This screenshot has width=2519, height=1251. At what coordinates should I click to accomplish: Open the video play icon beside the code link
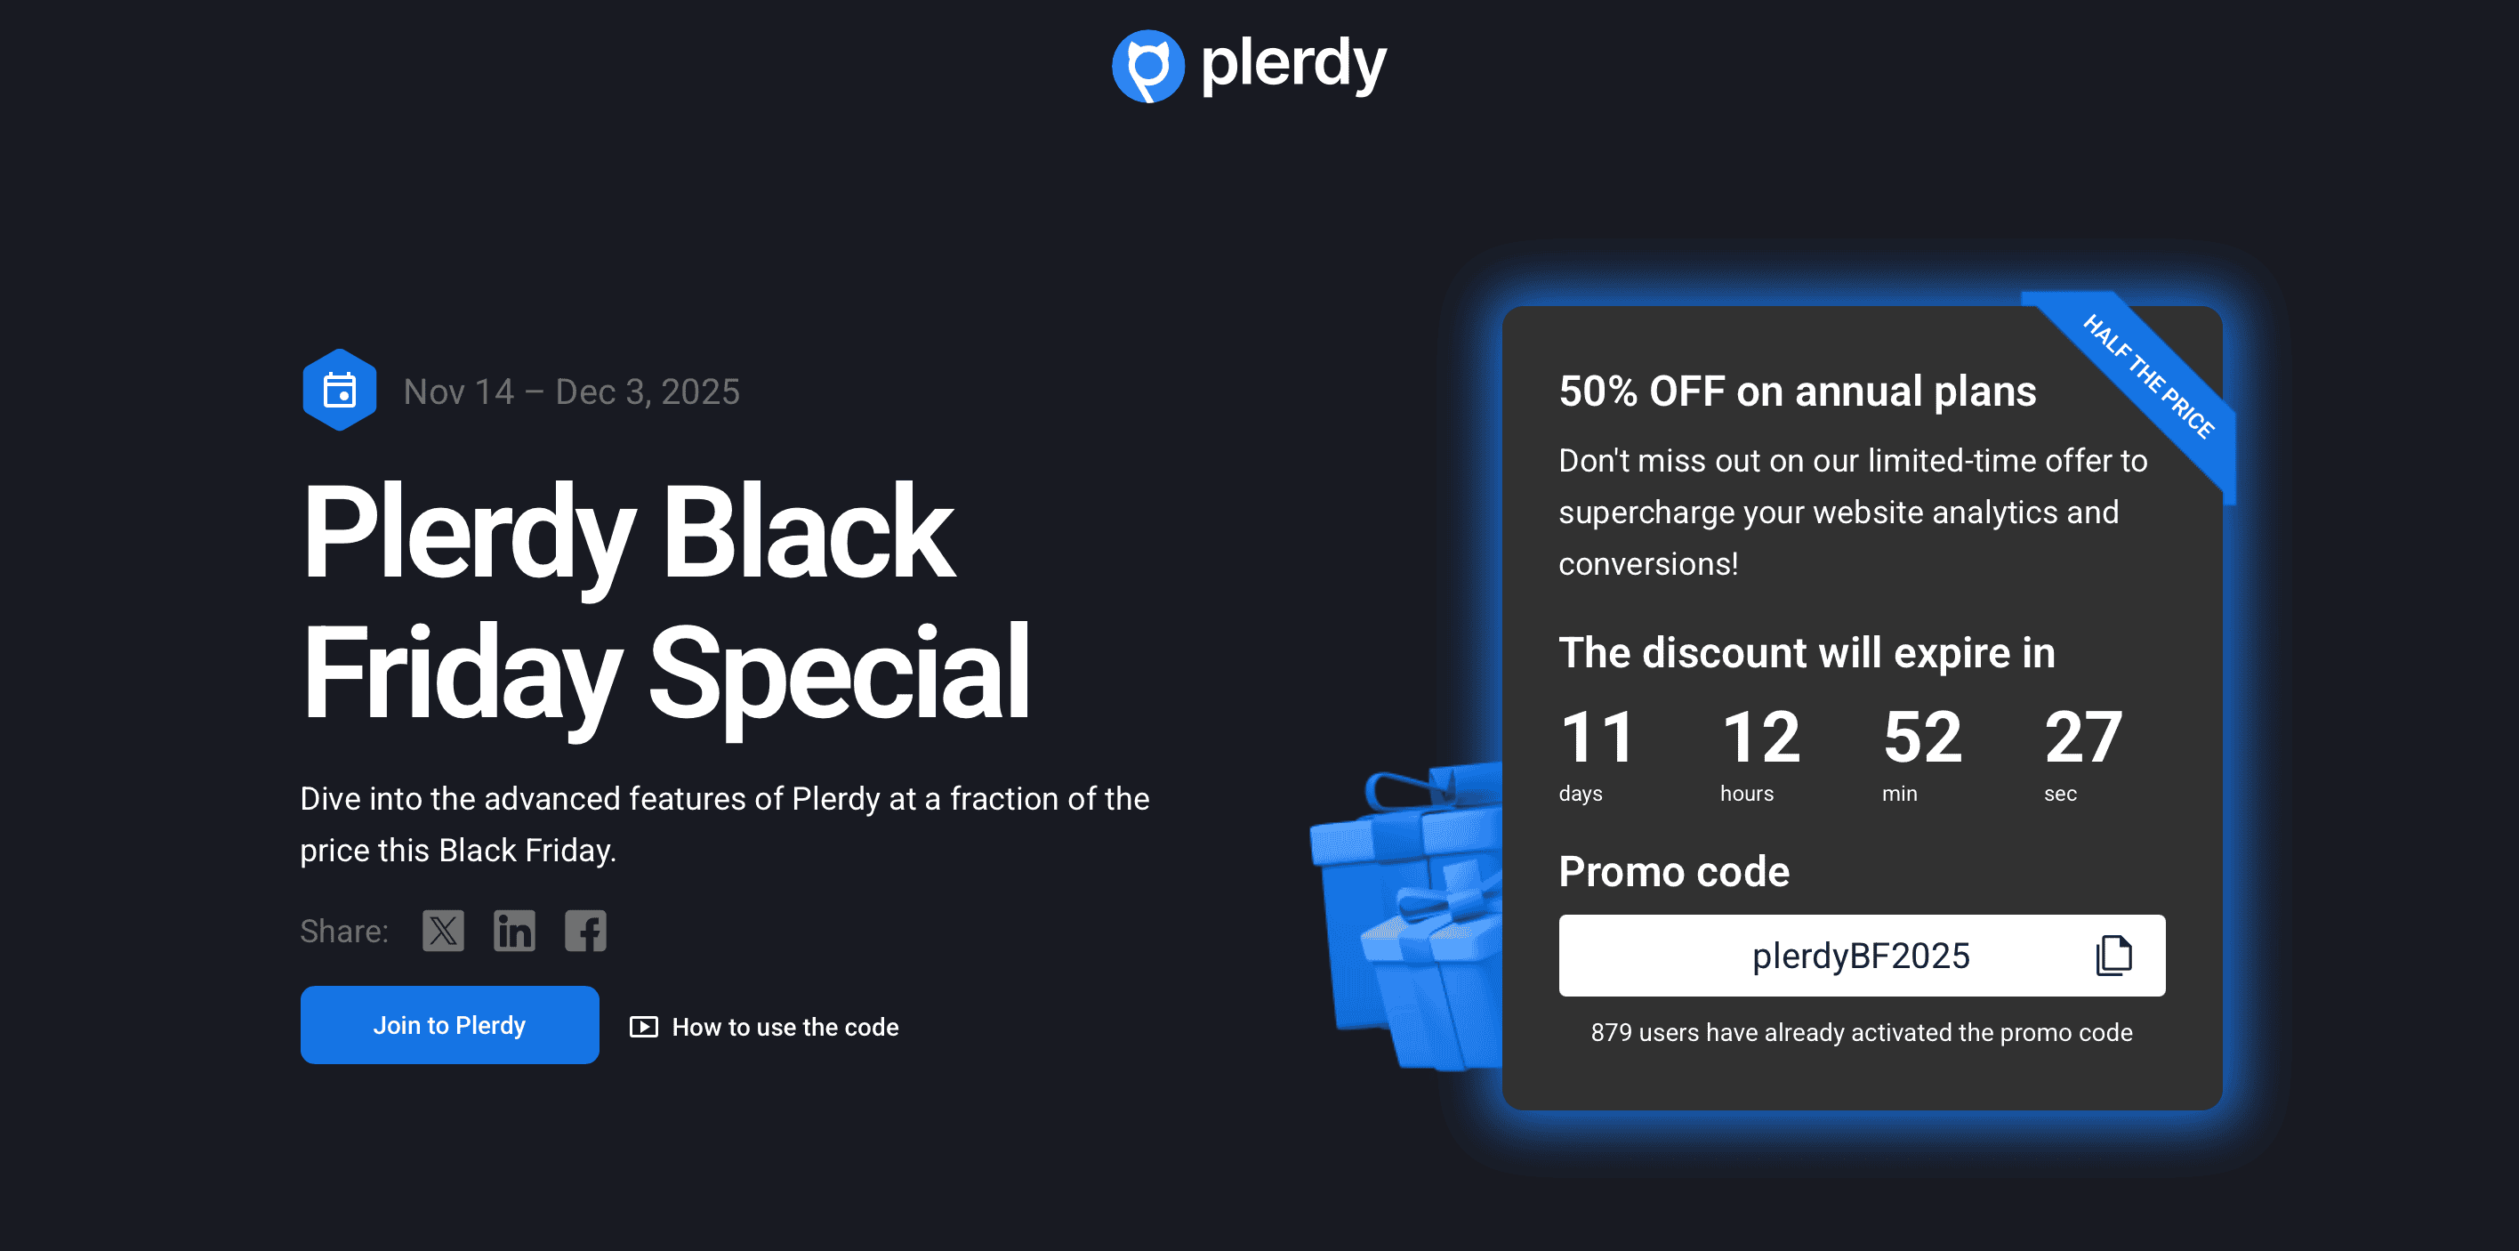coord(643,1027)
